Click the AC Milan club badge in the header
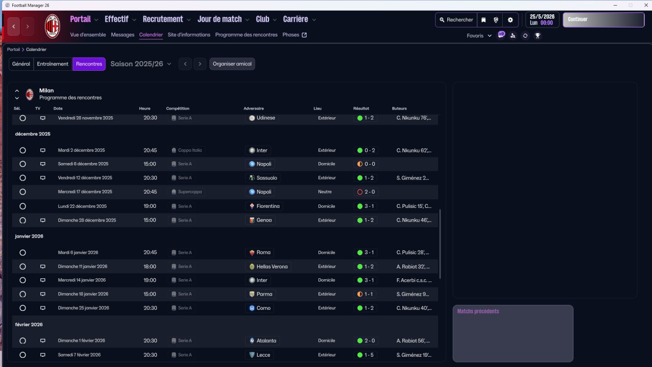The width and height of the screenshot is (652, 367). point(52,27)
